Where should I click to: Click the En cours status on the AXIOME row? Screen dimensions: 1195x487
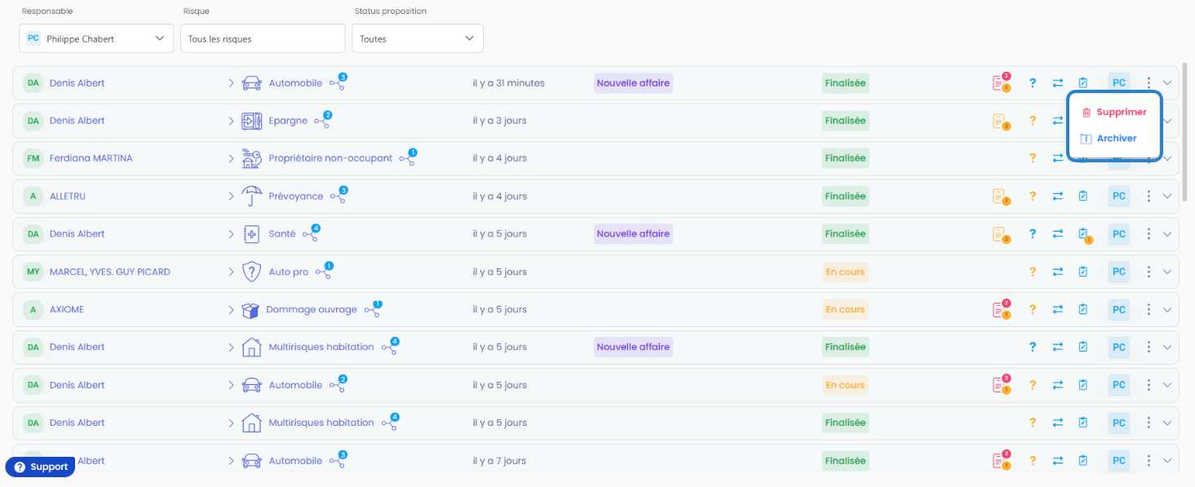[845, 309]
